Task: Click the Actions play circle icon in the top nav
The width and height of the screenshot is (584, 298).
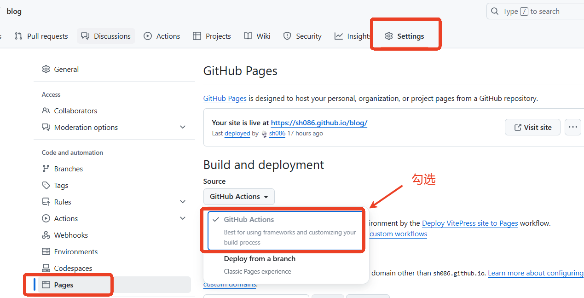Action: (x=148, y=36)
